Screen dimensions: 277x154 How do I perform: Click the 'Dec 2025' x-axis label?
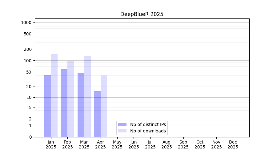click(x=233, y=144)
